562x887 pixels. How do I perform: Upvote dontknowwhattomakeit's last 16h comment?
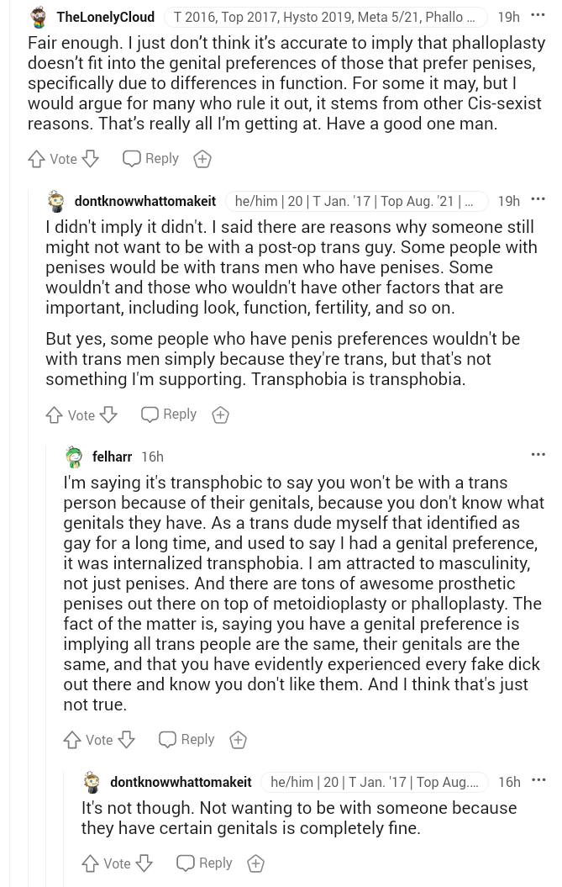91,863
